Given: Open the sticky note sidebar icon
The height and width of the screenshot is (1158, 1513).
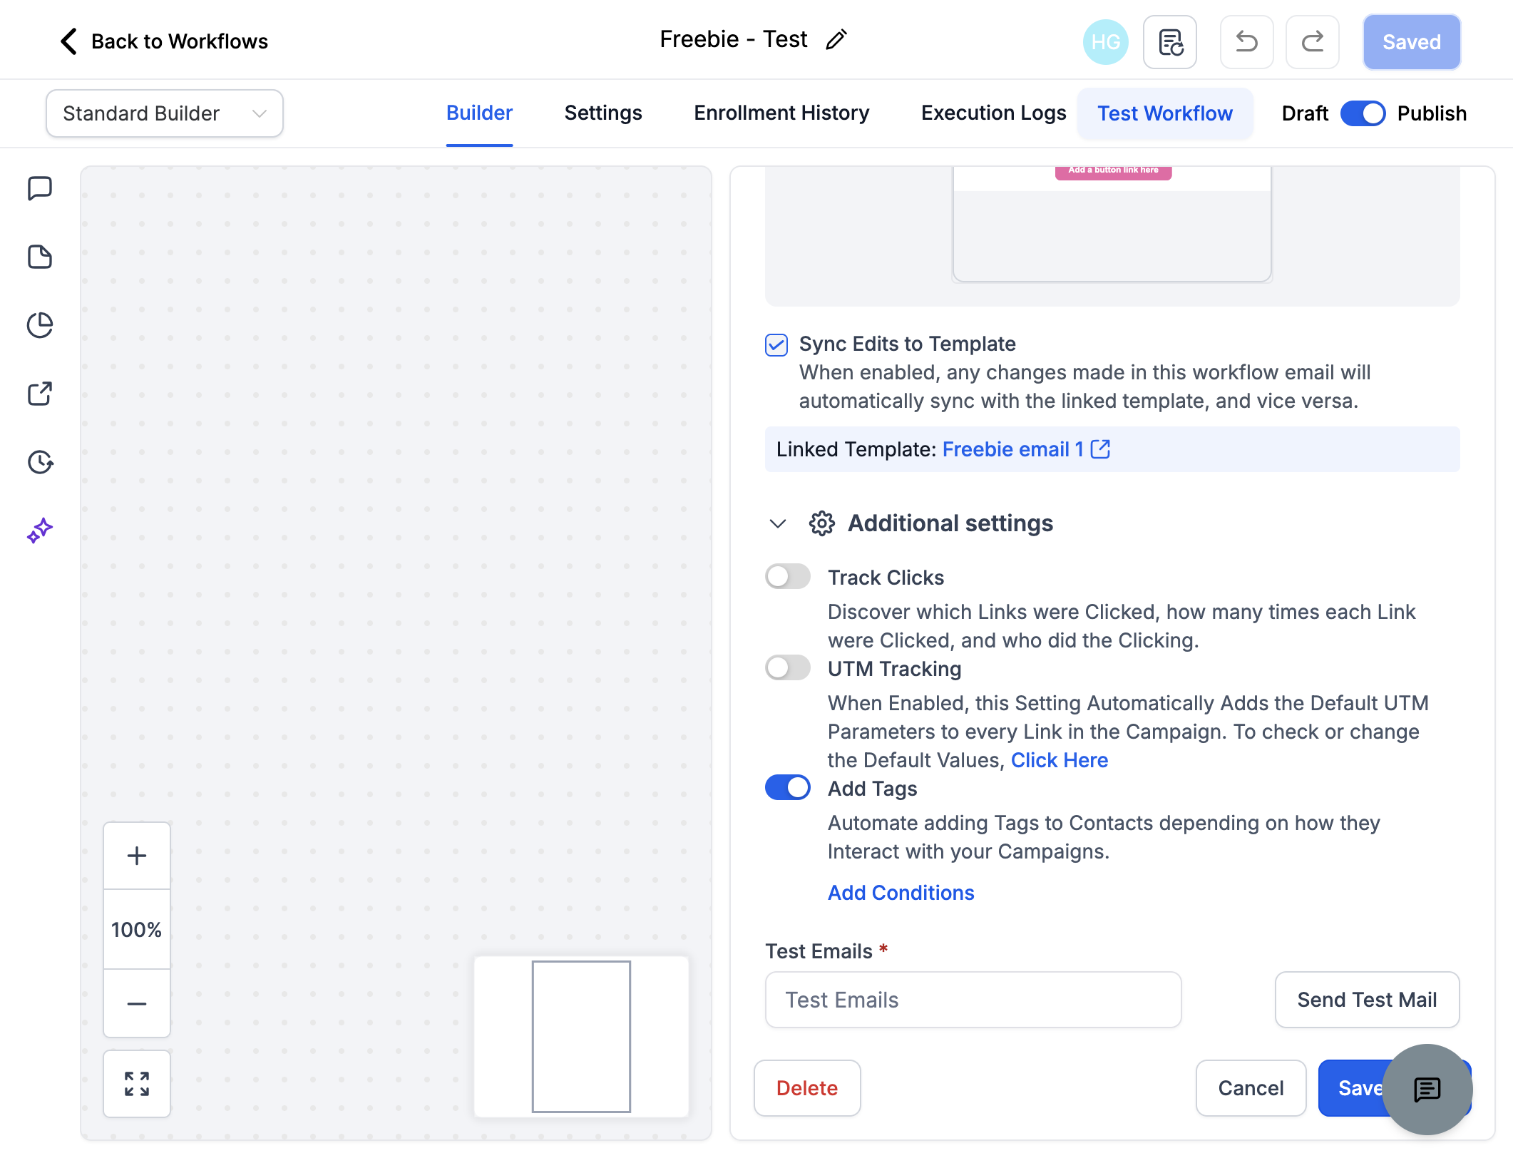Looking at the screenshot, I should coord(40,257).
